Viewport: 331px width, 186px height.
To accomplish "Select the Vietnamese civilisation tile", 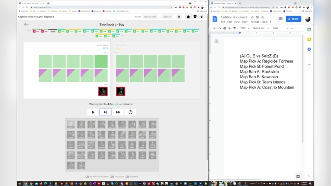I will tap(71, 165).
